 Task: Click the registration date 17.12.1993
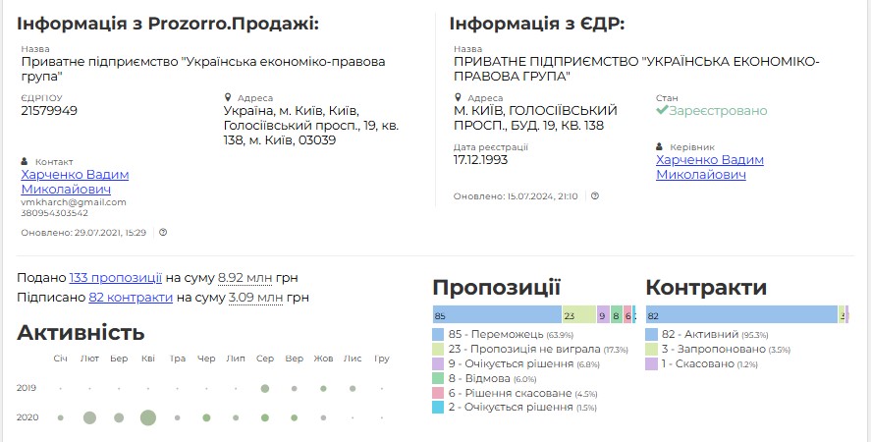481,160
